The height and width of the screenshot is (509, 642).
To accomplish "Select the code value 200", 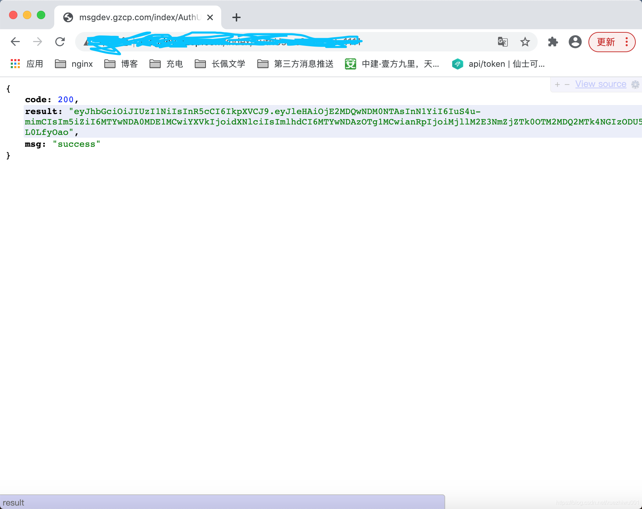I will 66,100.
